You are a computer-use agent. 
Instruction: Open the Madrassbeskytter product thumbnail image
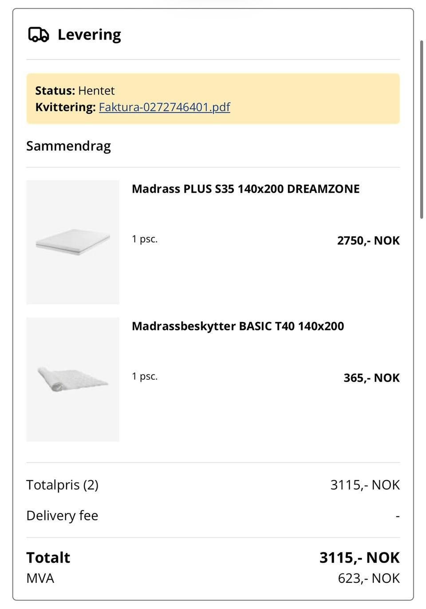[73, 379]
